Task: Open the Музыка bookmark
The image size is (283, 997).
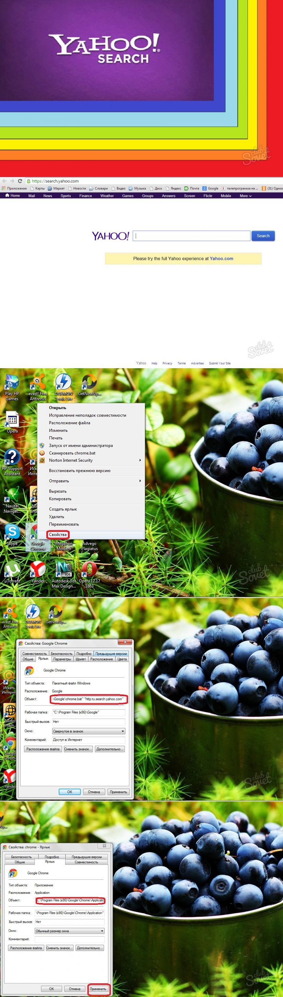Action: [137, 188]
